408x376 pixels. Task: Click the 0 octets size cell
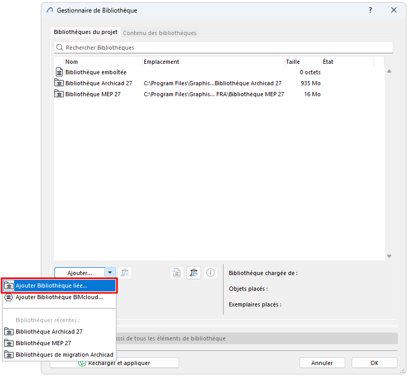(310, 72)
